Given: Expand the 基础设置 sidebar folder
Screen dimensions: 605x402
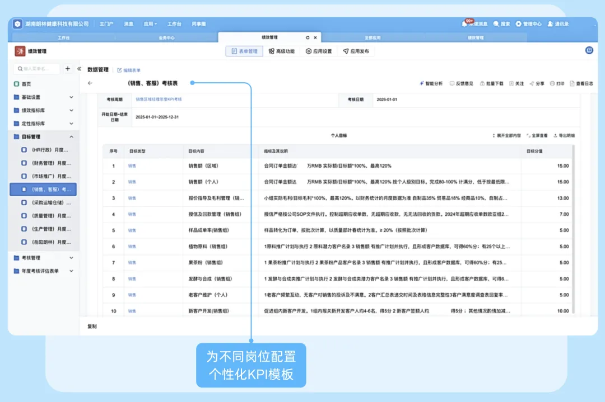Looking at the screenshot, I should pos(71,97).
